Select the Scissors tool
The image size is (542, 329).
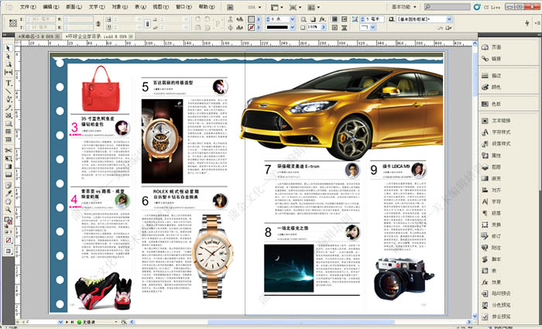(x=9, y=151)
